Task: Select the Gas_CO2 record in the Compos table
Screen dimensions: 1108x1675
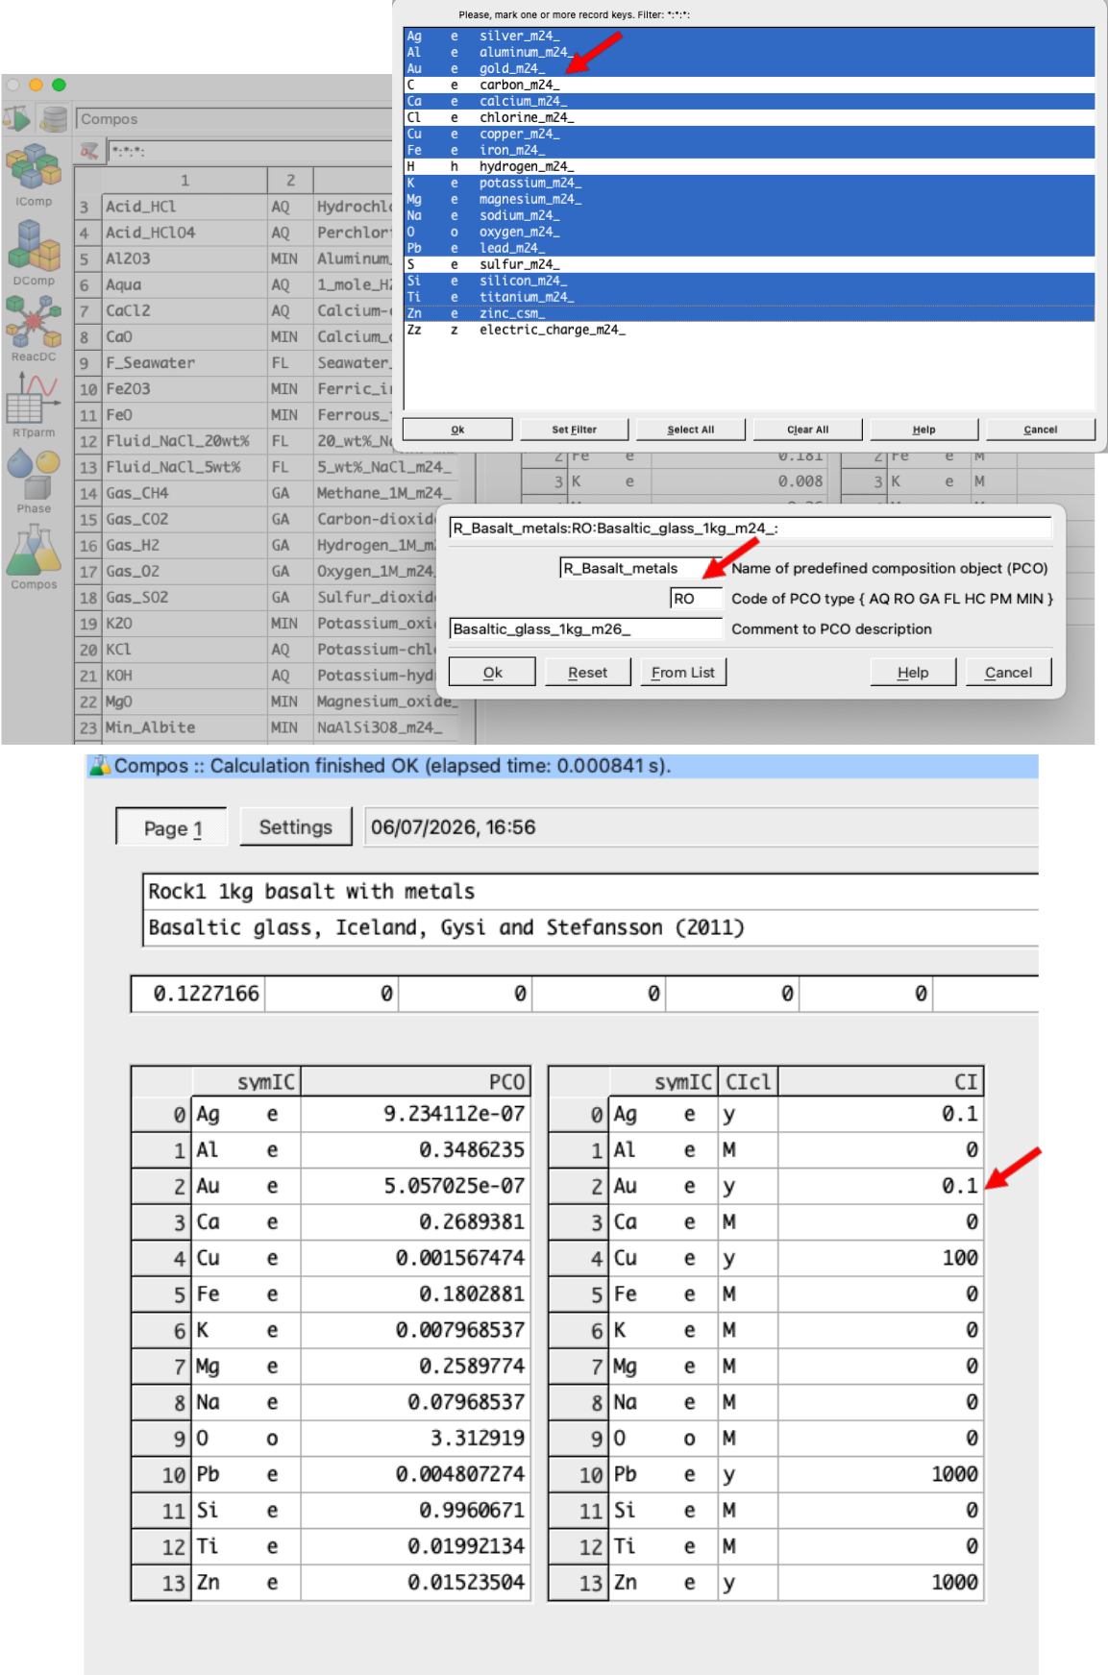Action: (185, 519)
